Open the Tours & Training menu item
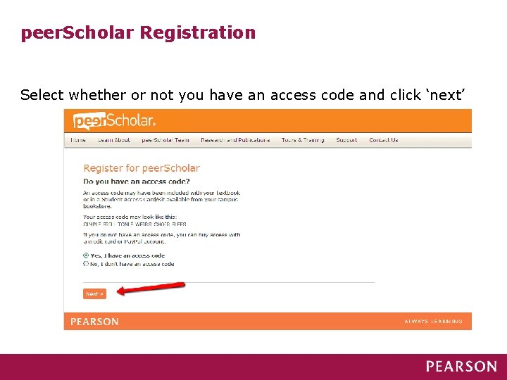This screenshot has height=380, width=507. 303,140
